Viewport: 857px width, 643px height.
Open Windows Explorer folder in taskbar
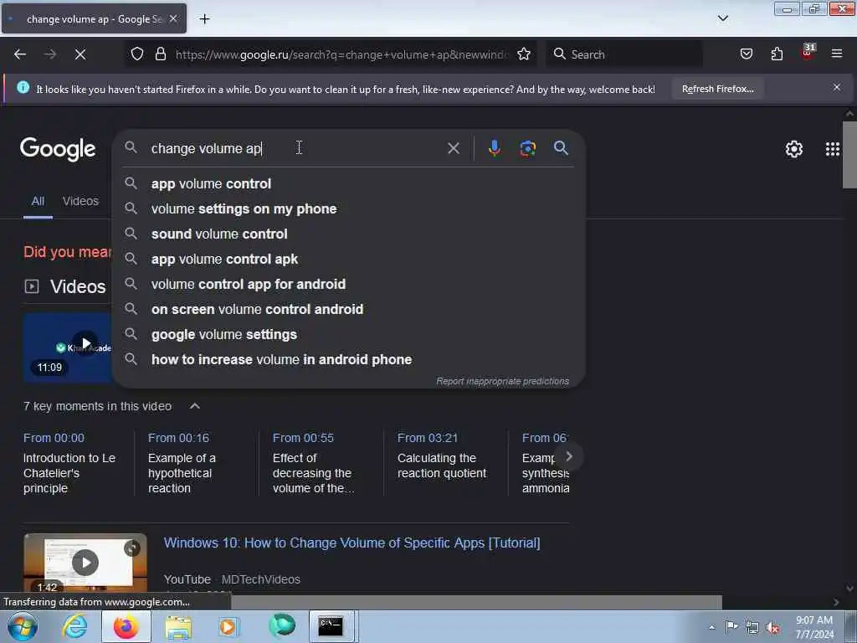point(178,627)
